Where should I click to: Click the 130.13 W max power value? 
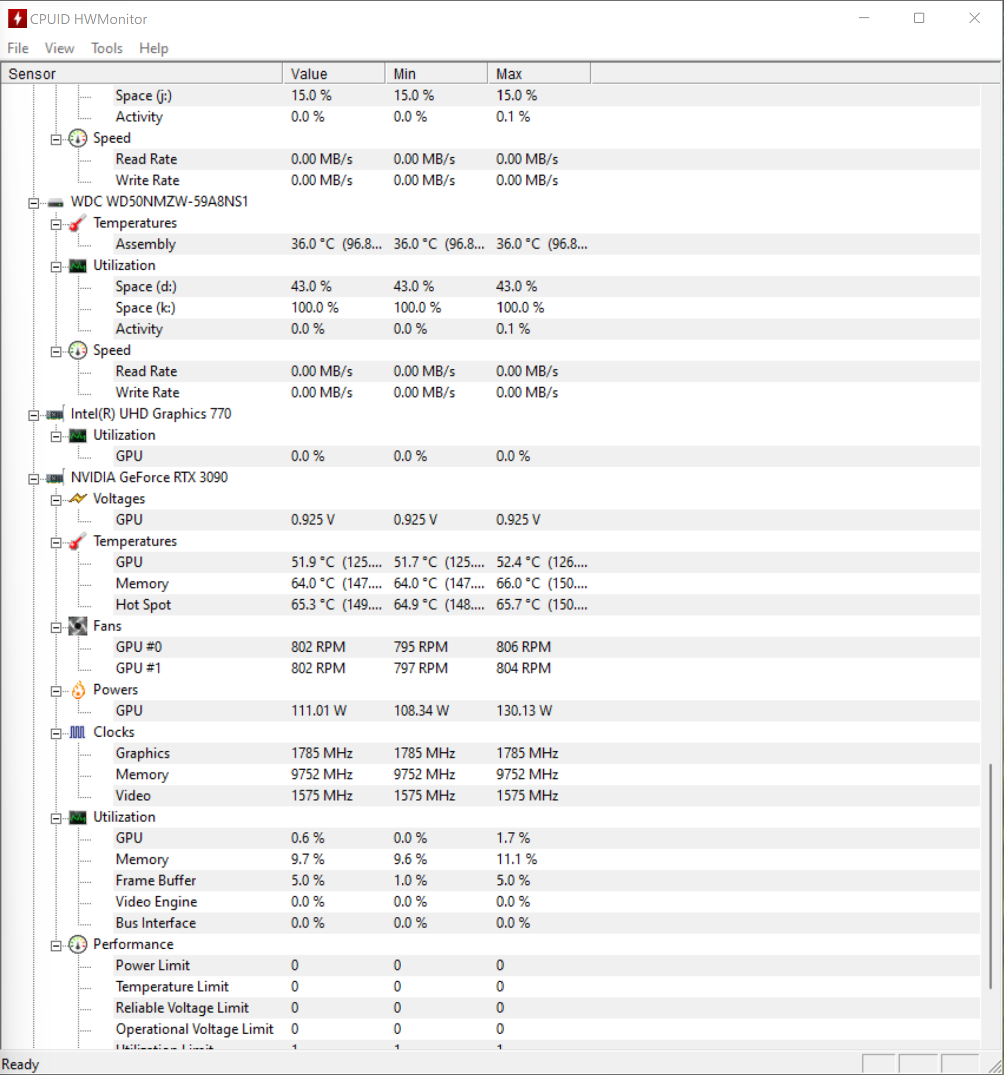524,711
